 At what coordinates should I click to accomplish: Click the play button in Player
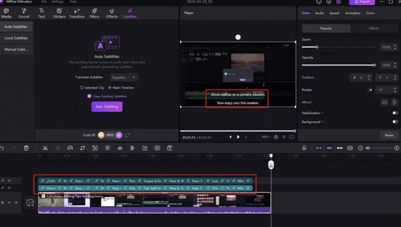click(238, 137)
